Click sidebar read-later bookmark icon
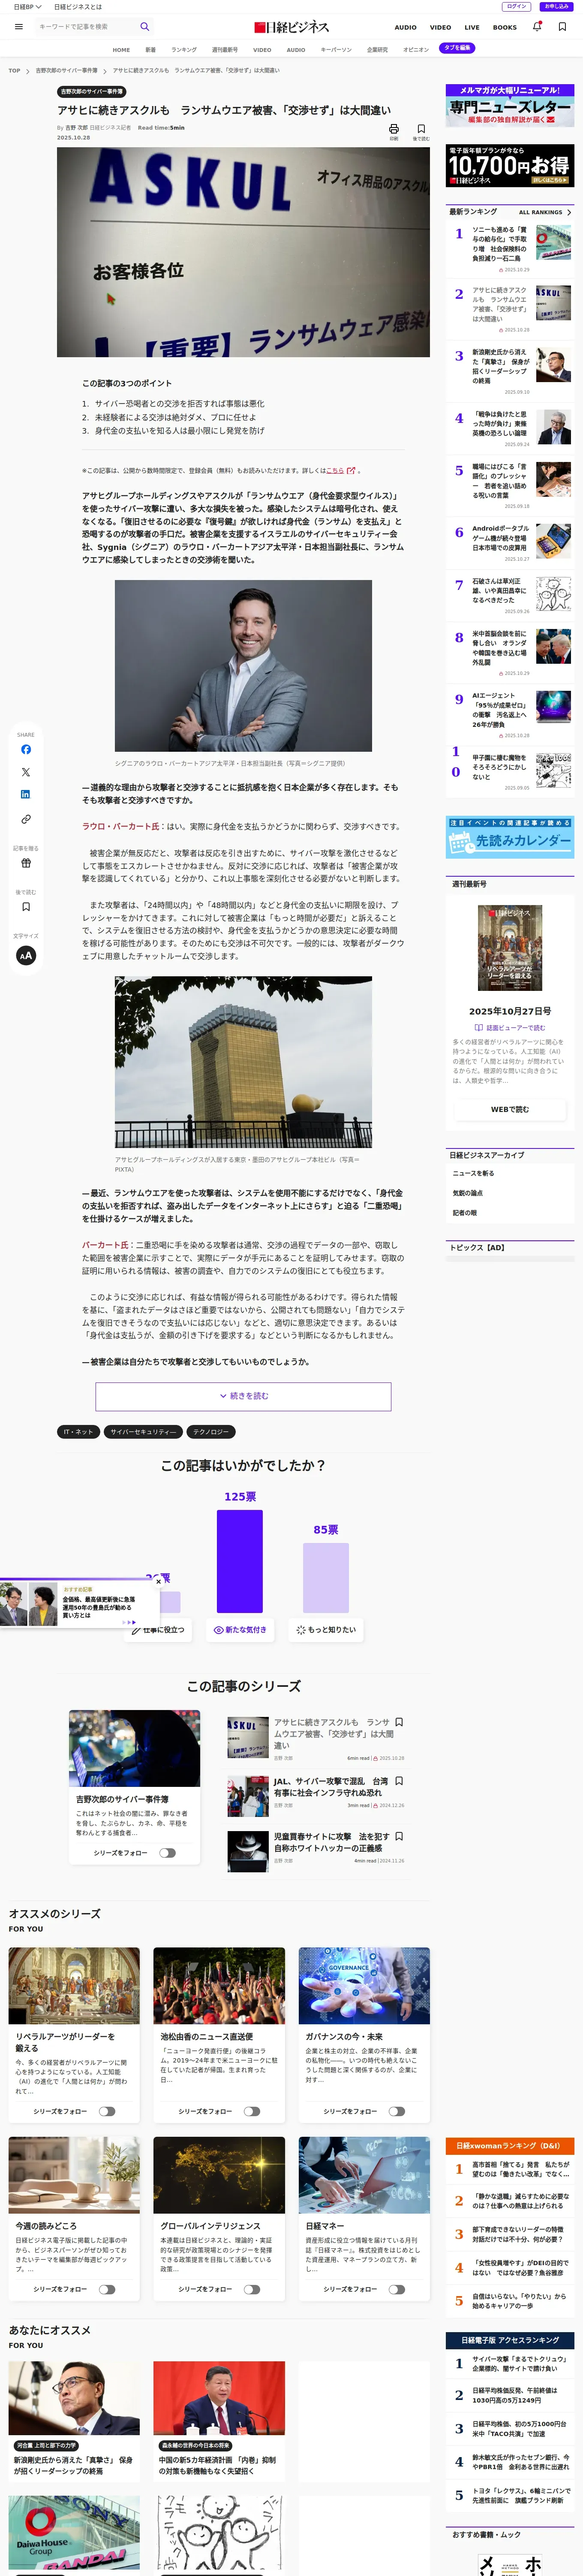This screenshot has width=583, height=2576. (26, 907)
